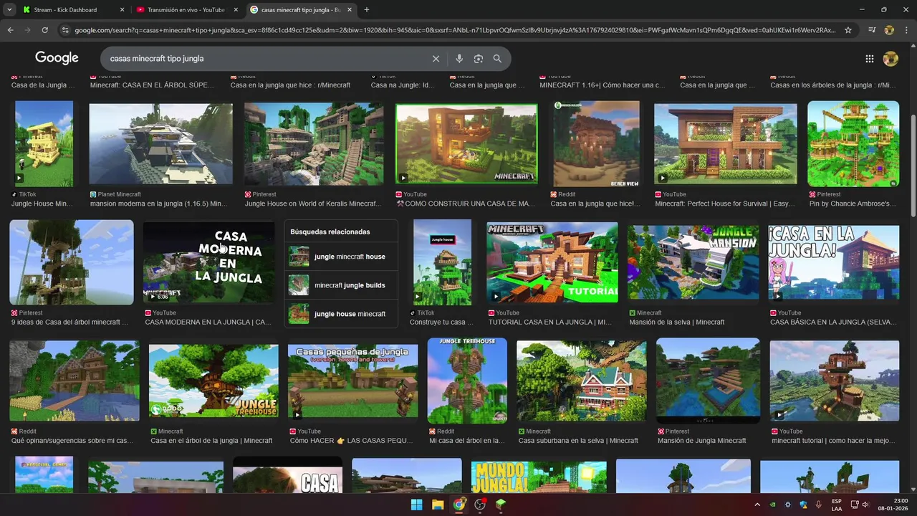Open the Google account avatar
Screen dimensions: 917x516
890,59
